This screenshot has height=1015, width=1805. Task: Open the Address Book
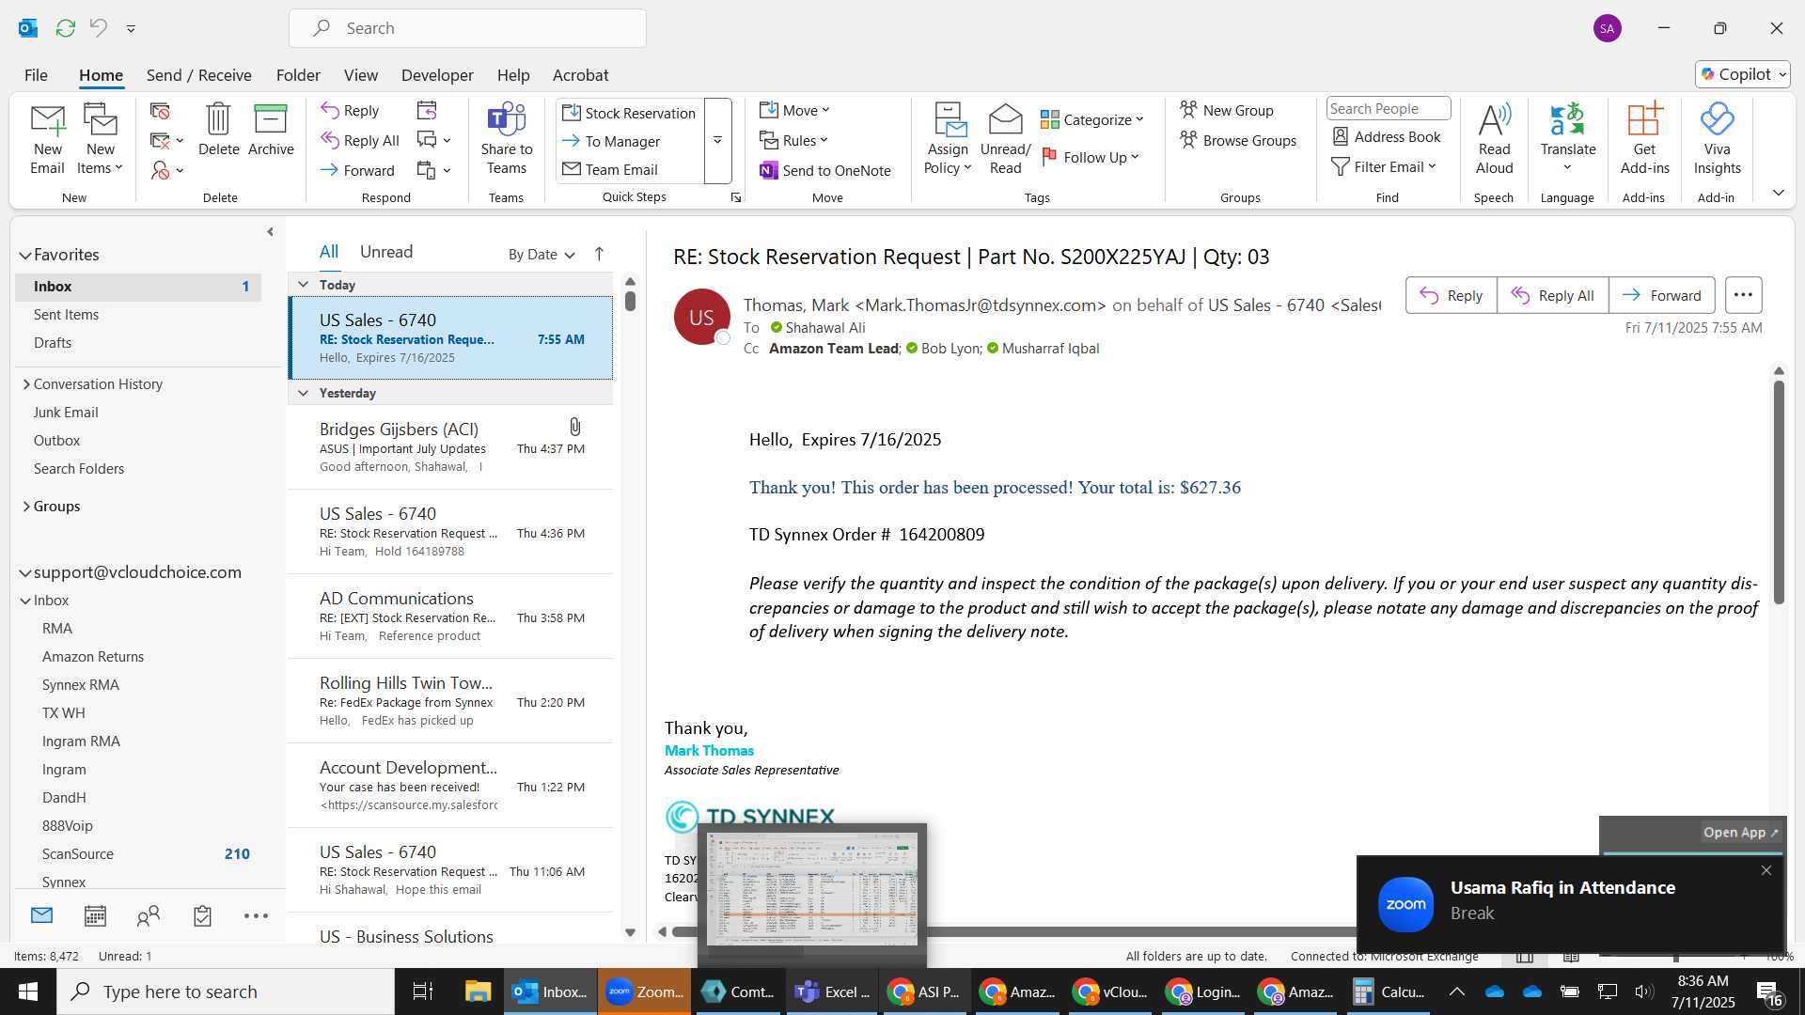click(1387, 137)
